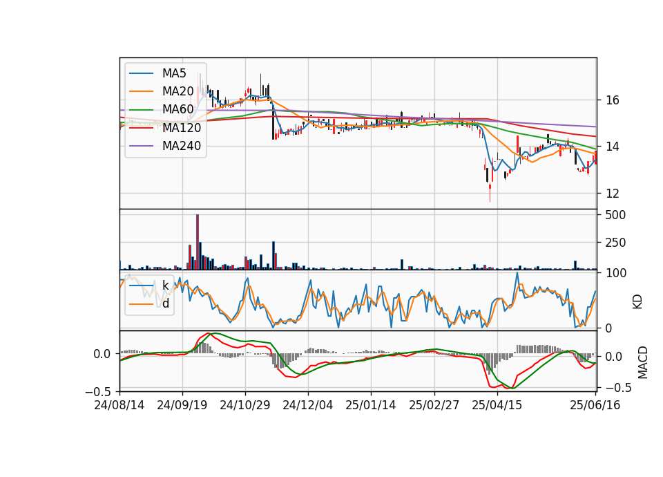Click the 25/02/27 date axis label
The height and width of the screenshot is (477, 663).
tap(434, 405)
